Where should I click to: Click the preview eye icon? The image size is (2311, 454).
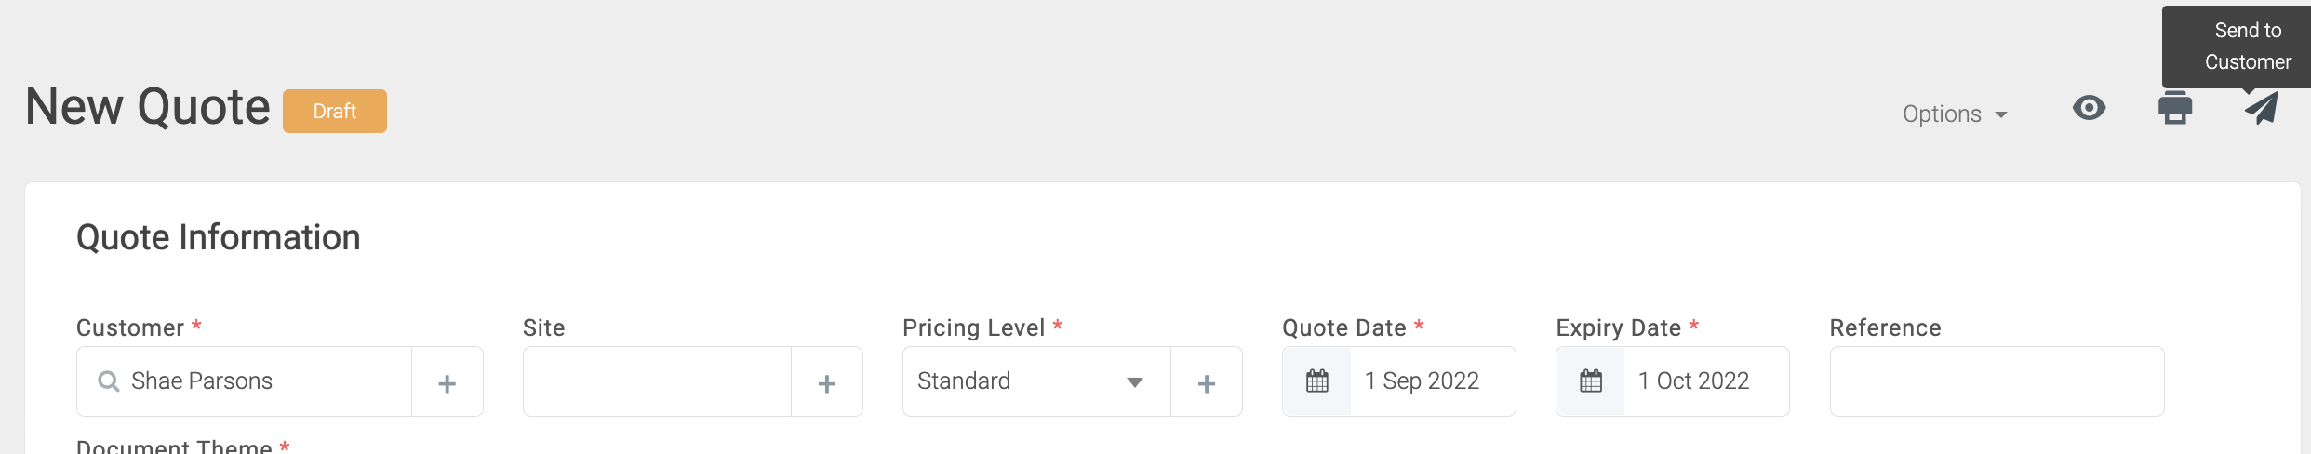[x=2089, y=109]
